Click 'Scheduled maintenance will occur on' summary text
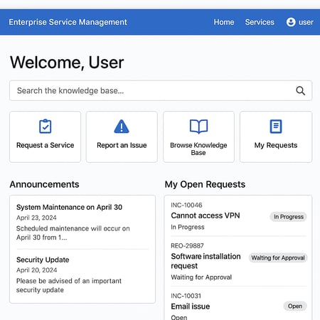The width and height of the screenshot is (320, 320). click(73, 228)
